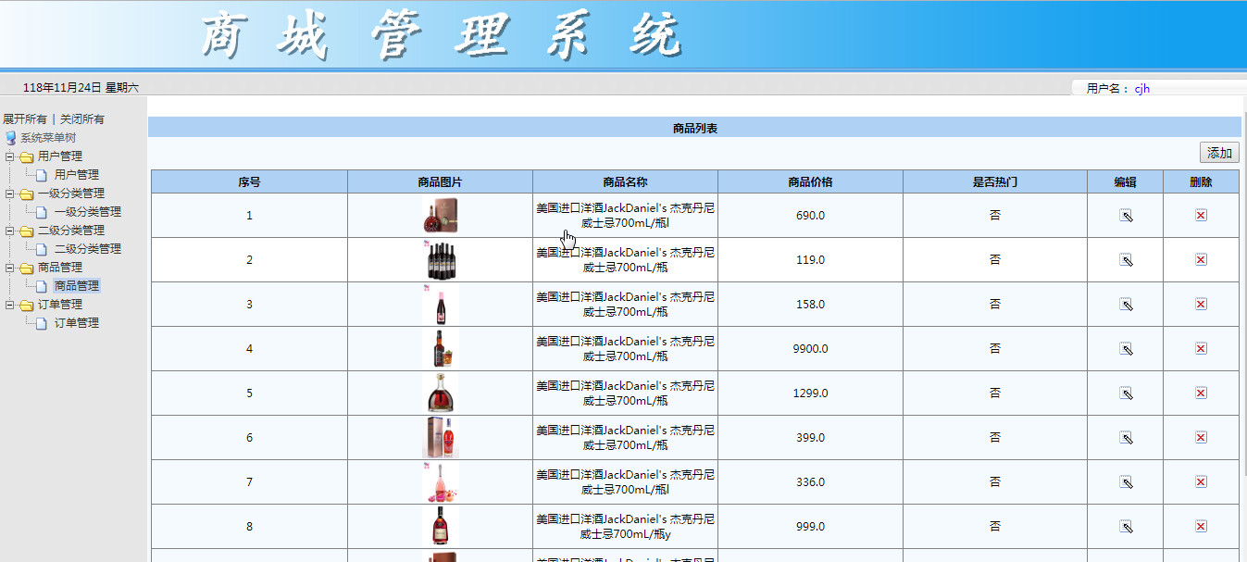Click the 商品列表 title bar
1247x562 pixels.
coord(694,128)
